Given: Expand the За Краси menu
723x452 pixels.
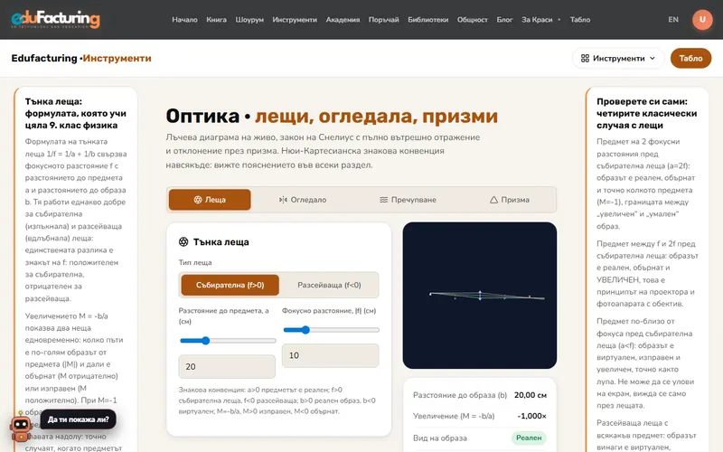Looking at the screenshot, I should tap(540, 19).
